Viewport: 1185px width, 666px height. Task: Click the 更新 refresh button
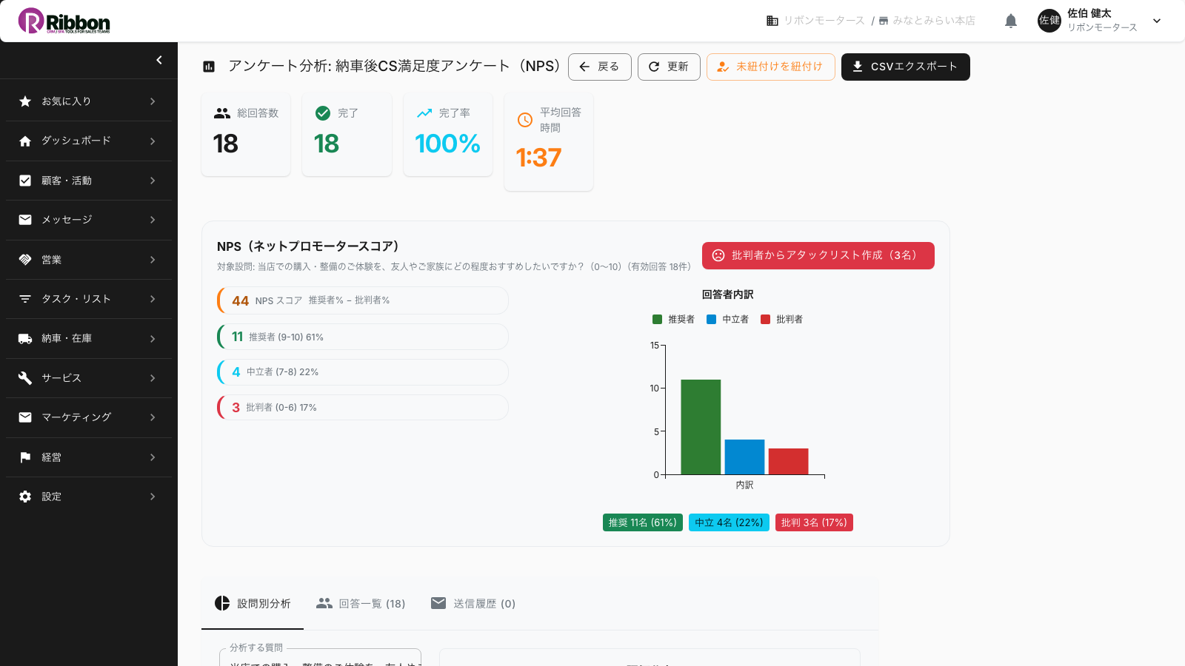click(x=669, y=67)
